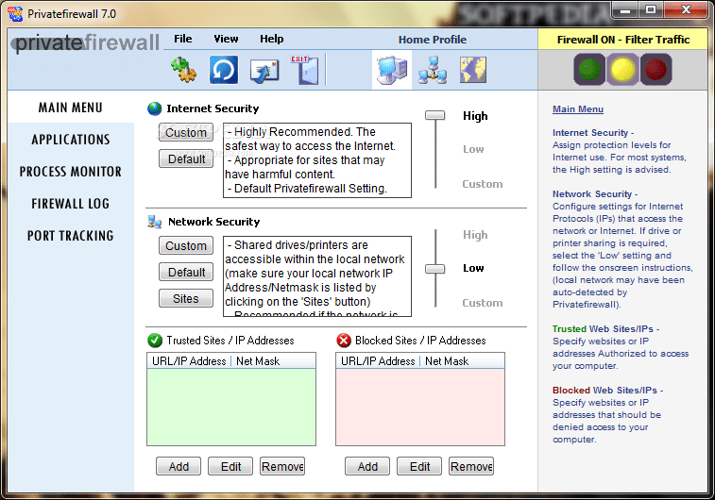Screen dimensions: 715x500
Task: Click 'Blocked Web Sites/IPs -' help heading
Action: coord(607,391)
